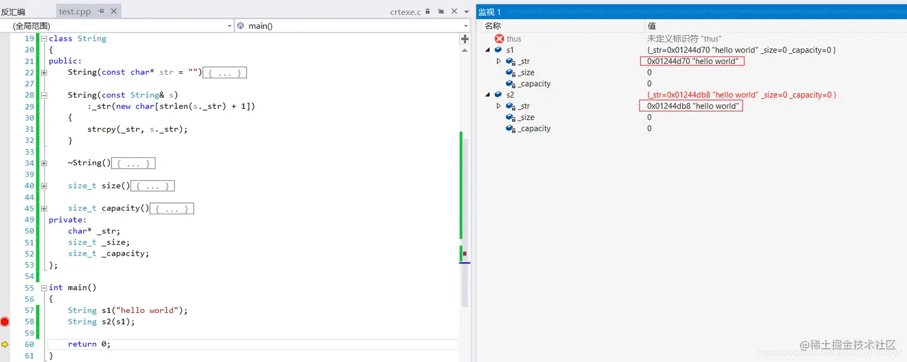
Task: Click the 'return 0;' code line
Action: (x=89, y=344)
